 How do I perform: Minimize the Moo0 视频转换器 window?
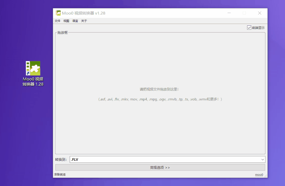(229, 13)
